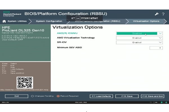
Task: Click the System Utilities home icon
Action: tap(4, 21)
